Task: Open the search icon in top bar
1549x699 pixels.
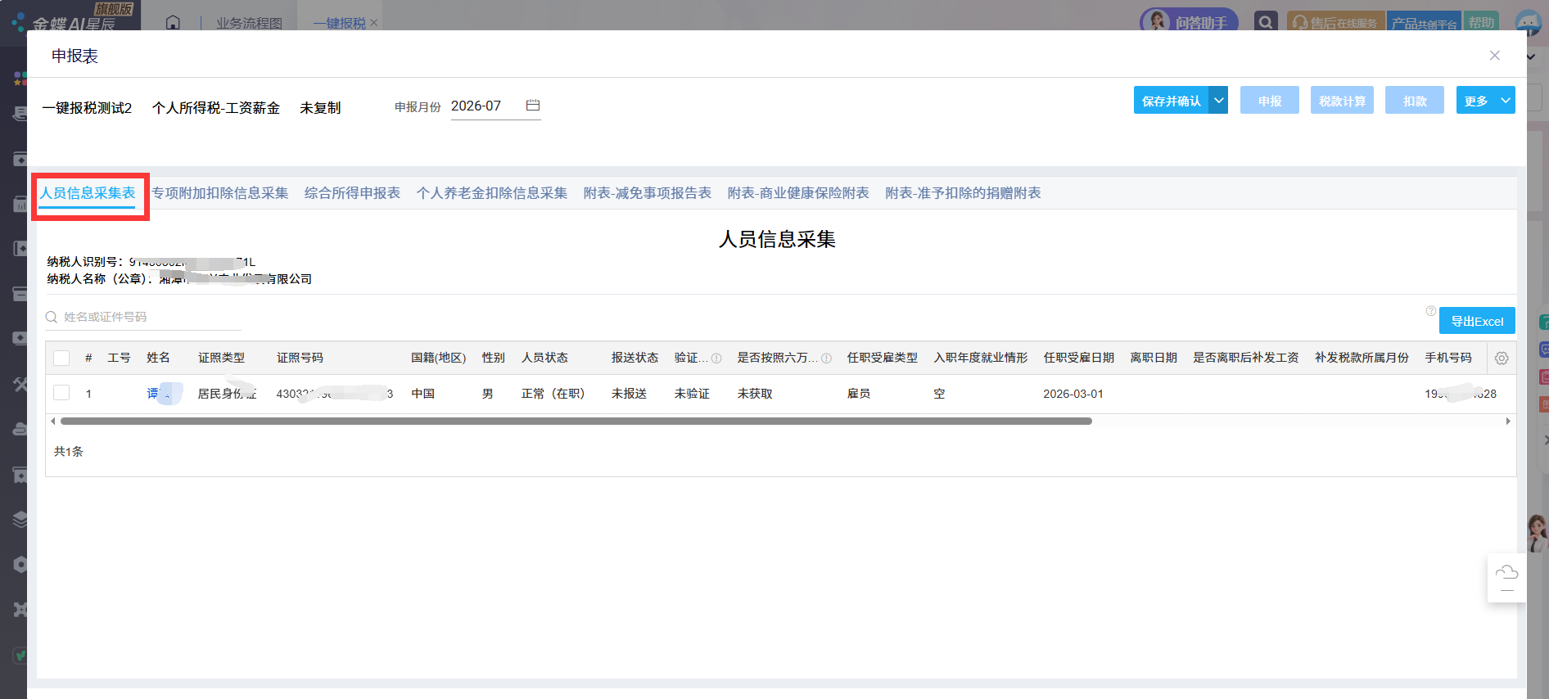Action: 1266,22
